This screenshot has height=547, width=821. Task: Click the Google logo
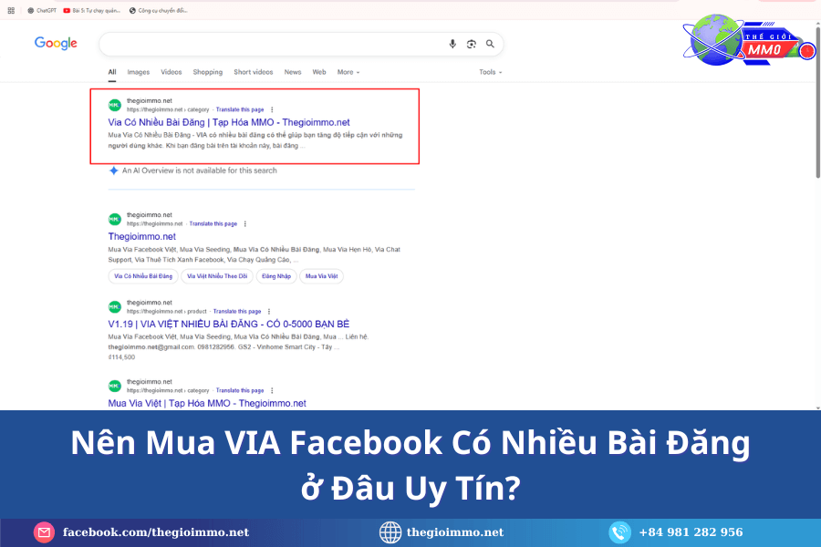[x=56, y=43]
